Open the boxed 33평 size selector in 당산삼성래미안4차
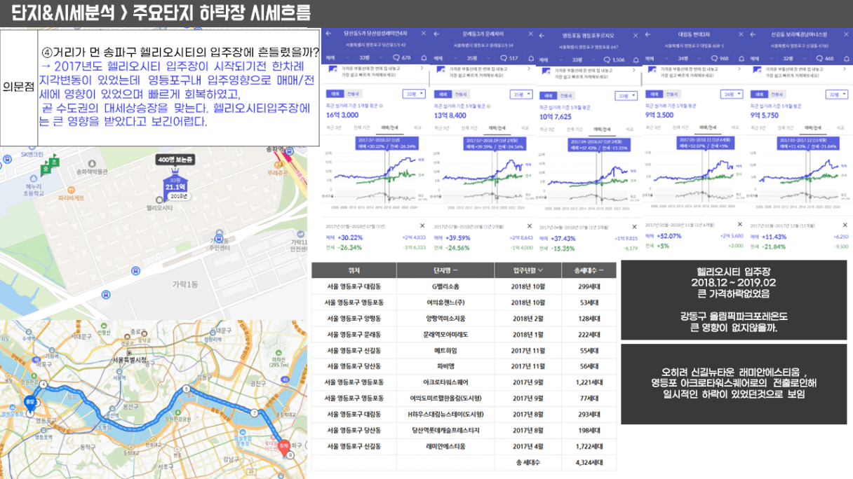Image resolution: width=853 pixels, height=479 pixels. click(x=413, y=93)
